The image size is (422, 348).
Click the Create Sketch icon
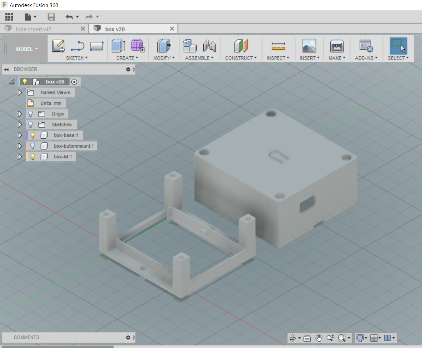click(59, 46)
